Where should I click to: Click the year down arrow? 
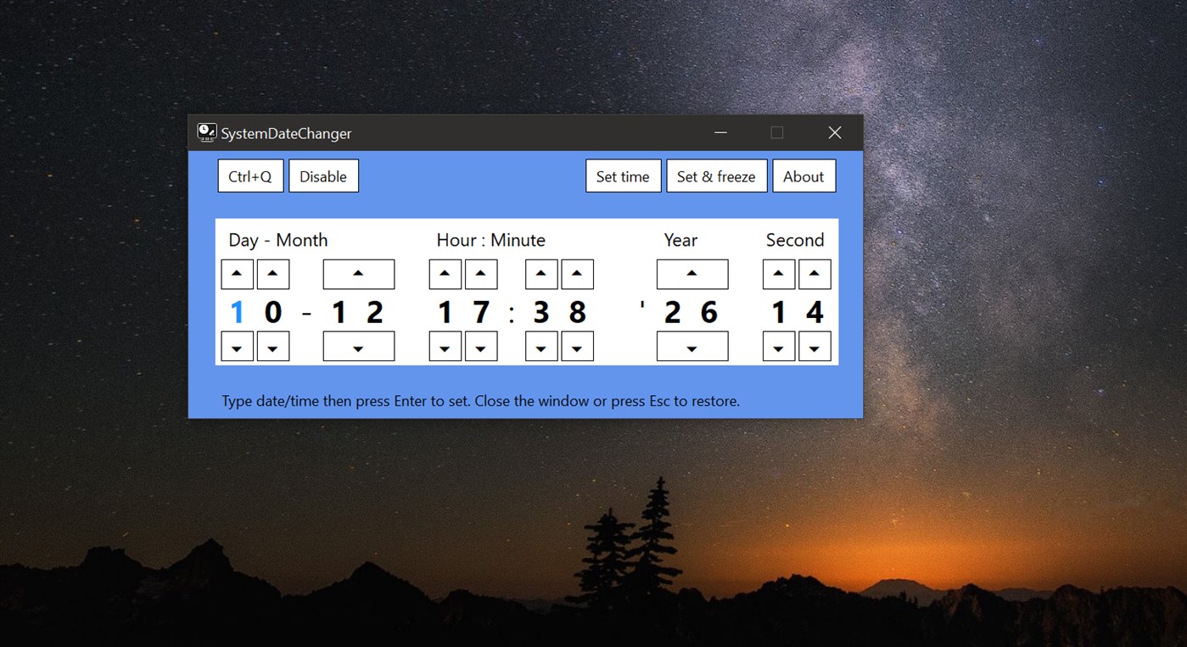click(692, 346)
